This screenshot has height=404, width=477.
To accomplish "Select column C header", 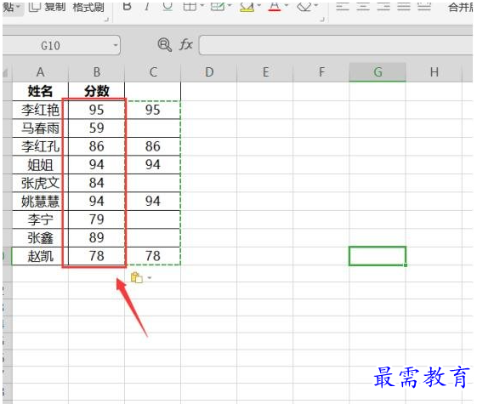I will 153,72.
